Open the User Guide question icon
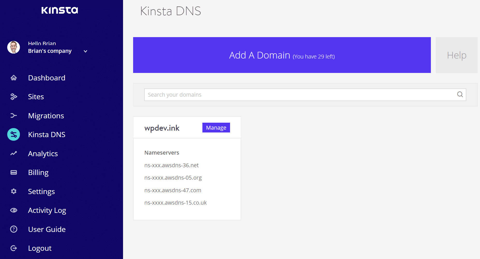Screen dimensions: 480x259 tap(13, 229)
